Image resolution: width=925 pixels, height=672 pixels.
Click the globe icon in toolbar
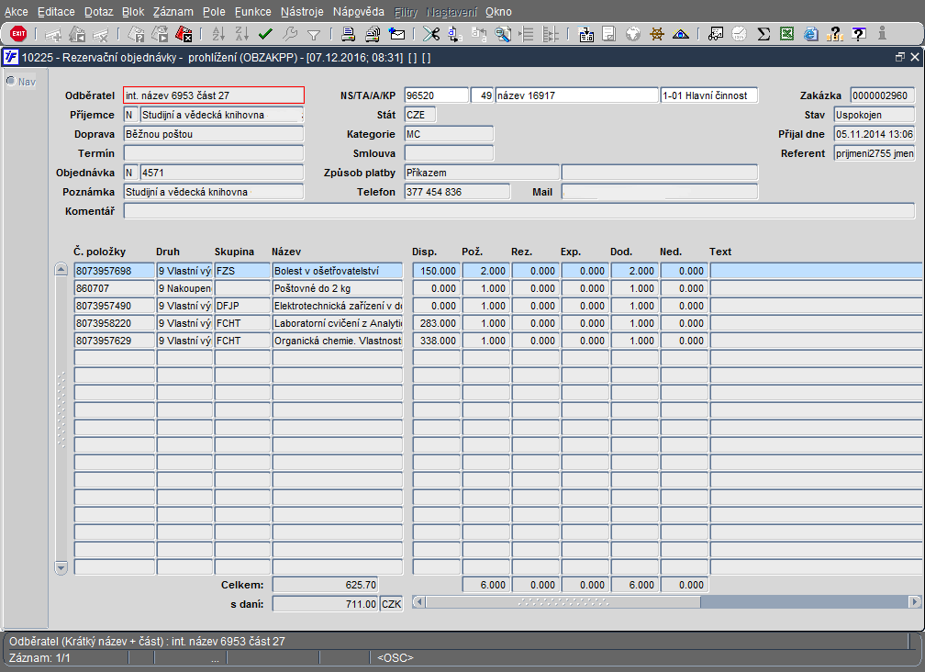tap(633, 34)
